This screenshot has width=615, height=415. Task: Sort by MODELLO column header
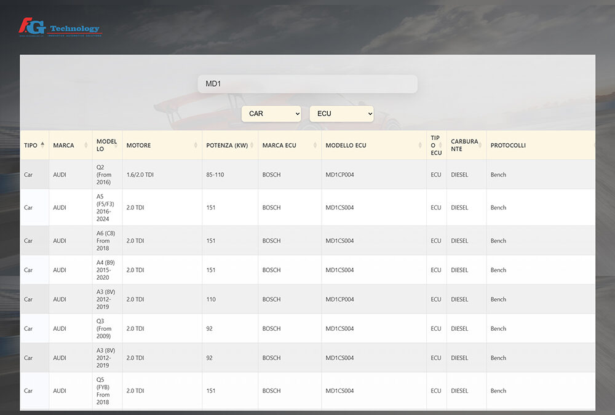(x=106, y=145)
